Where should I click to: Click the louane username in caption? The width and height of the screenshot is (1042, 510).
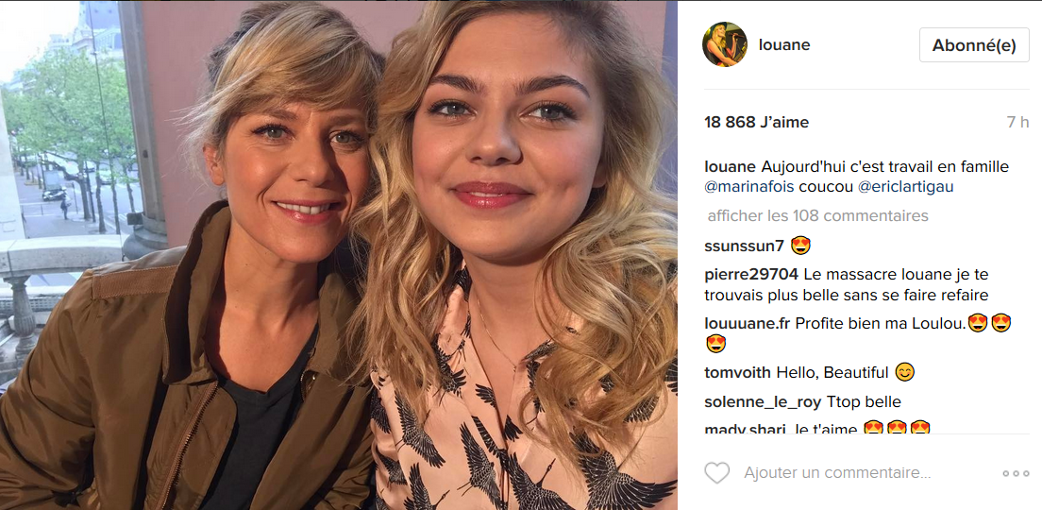tap(730, 167)
